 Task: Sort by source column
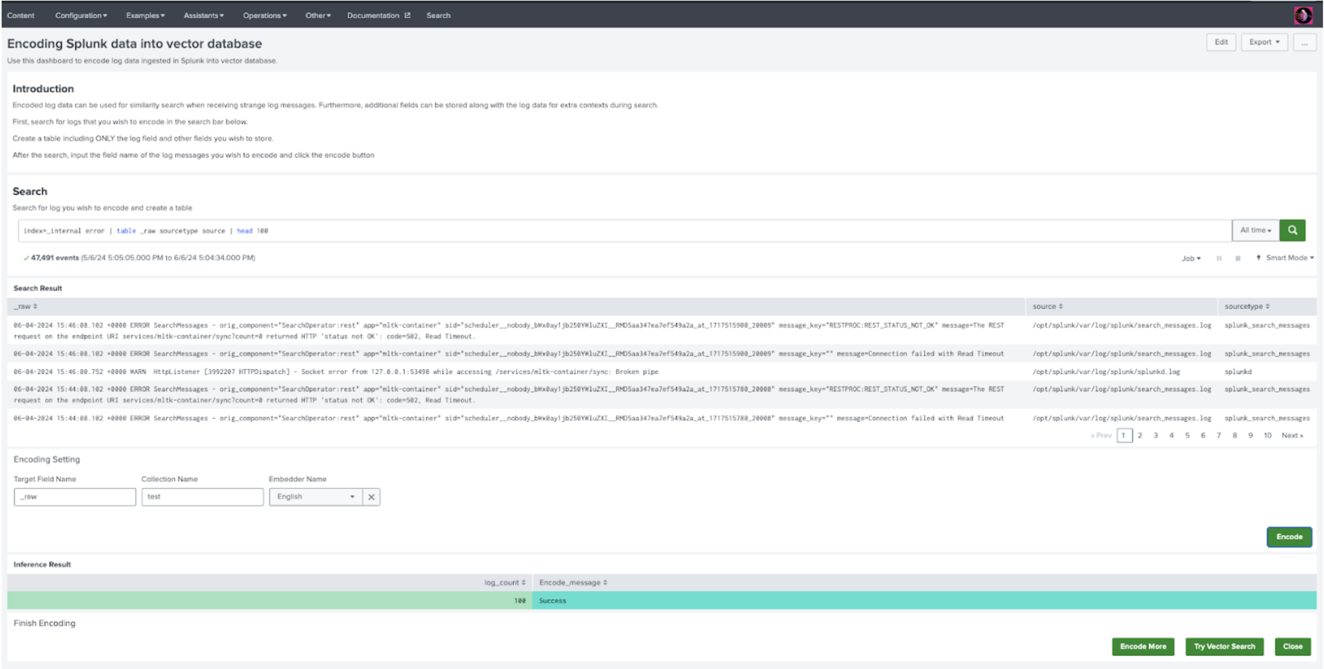tap(1048, 307)
